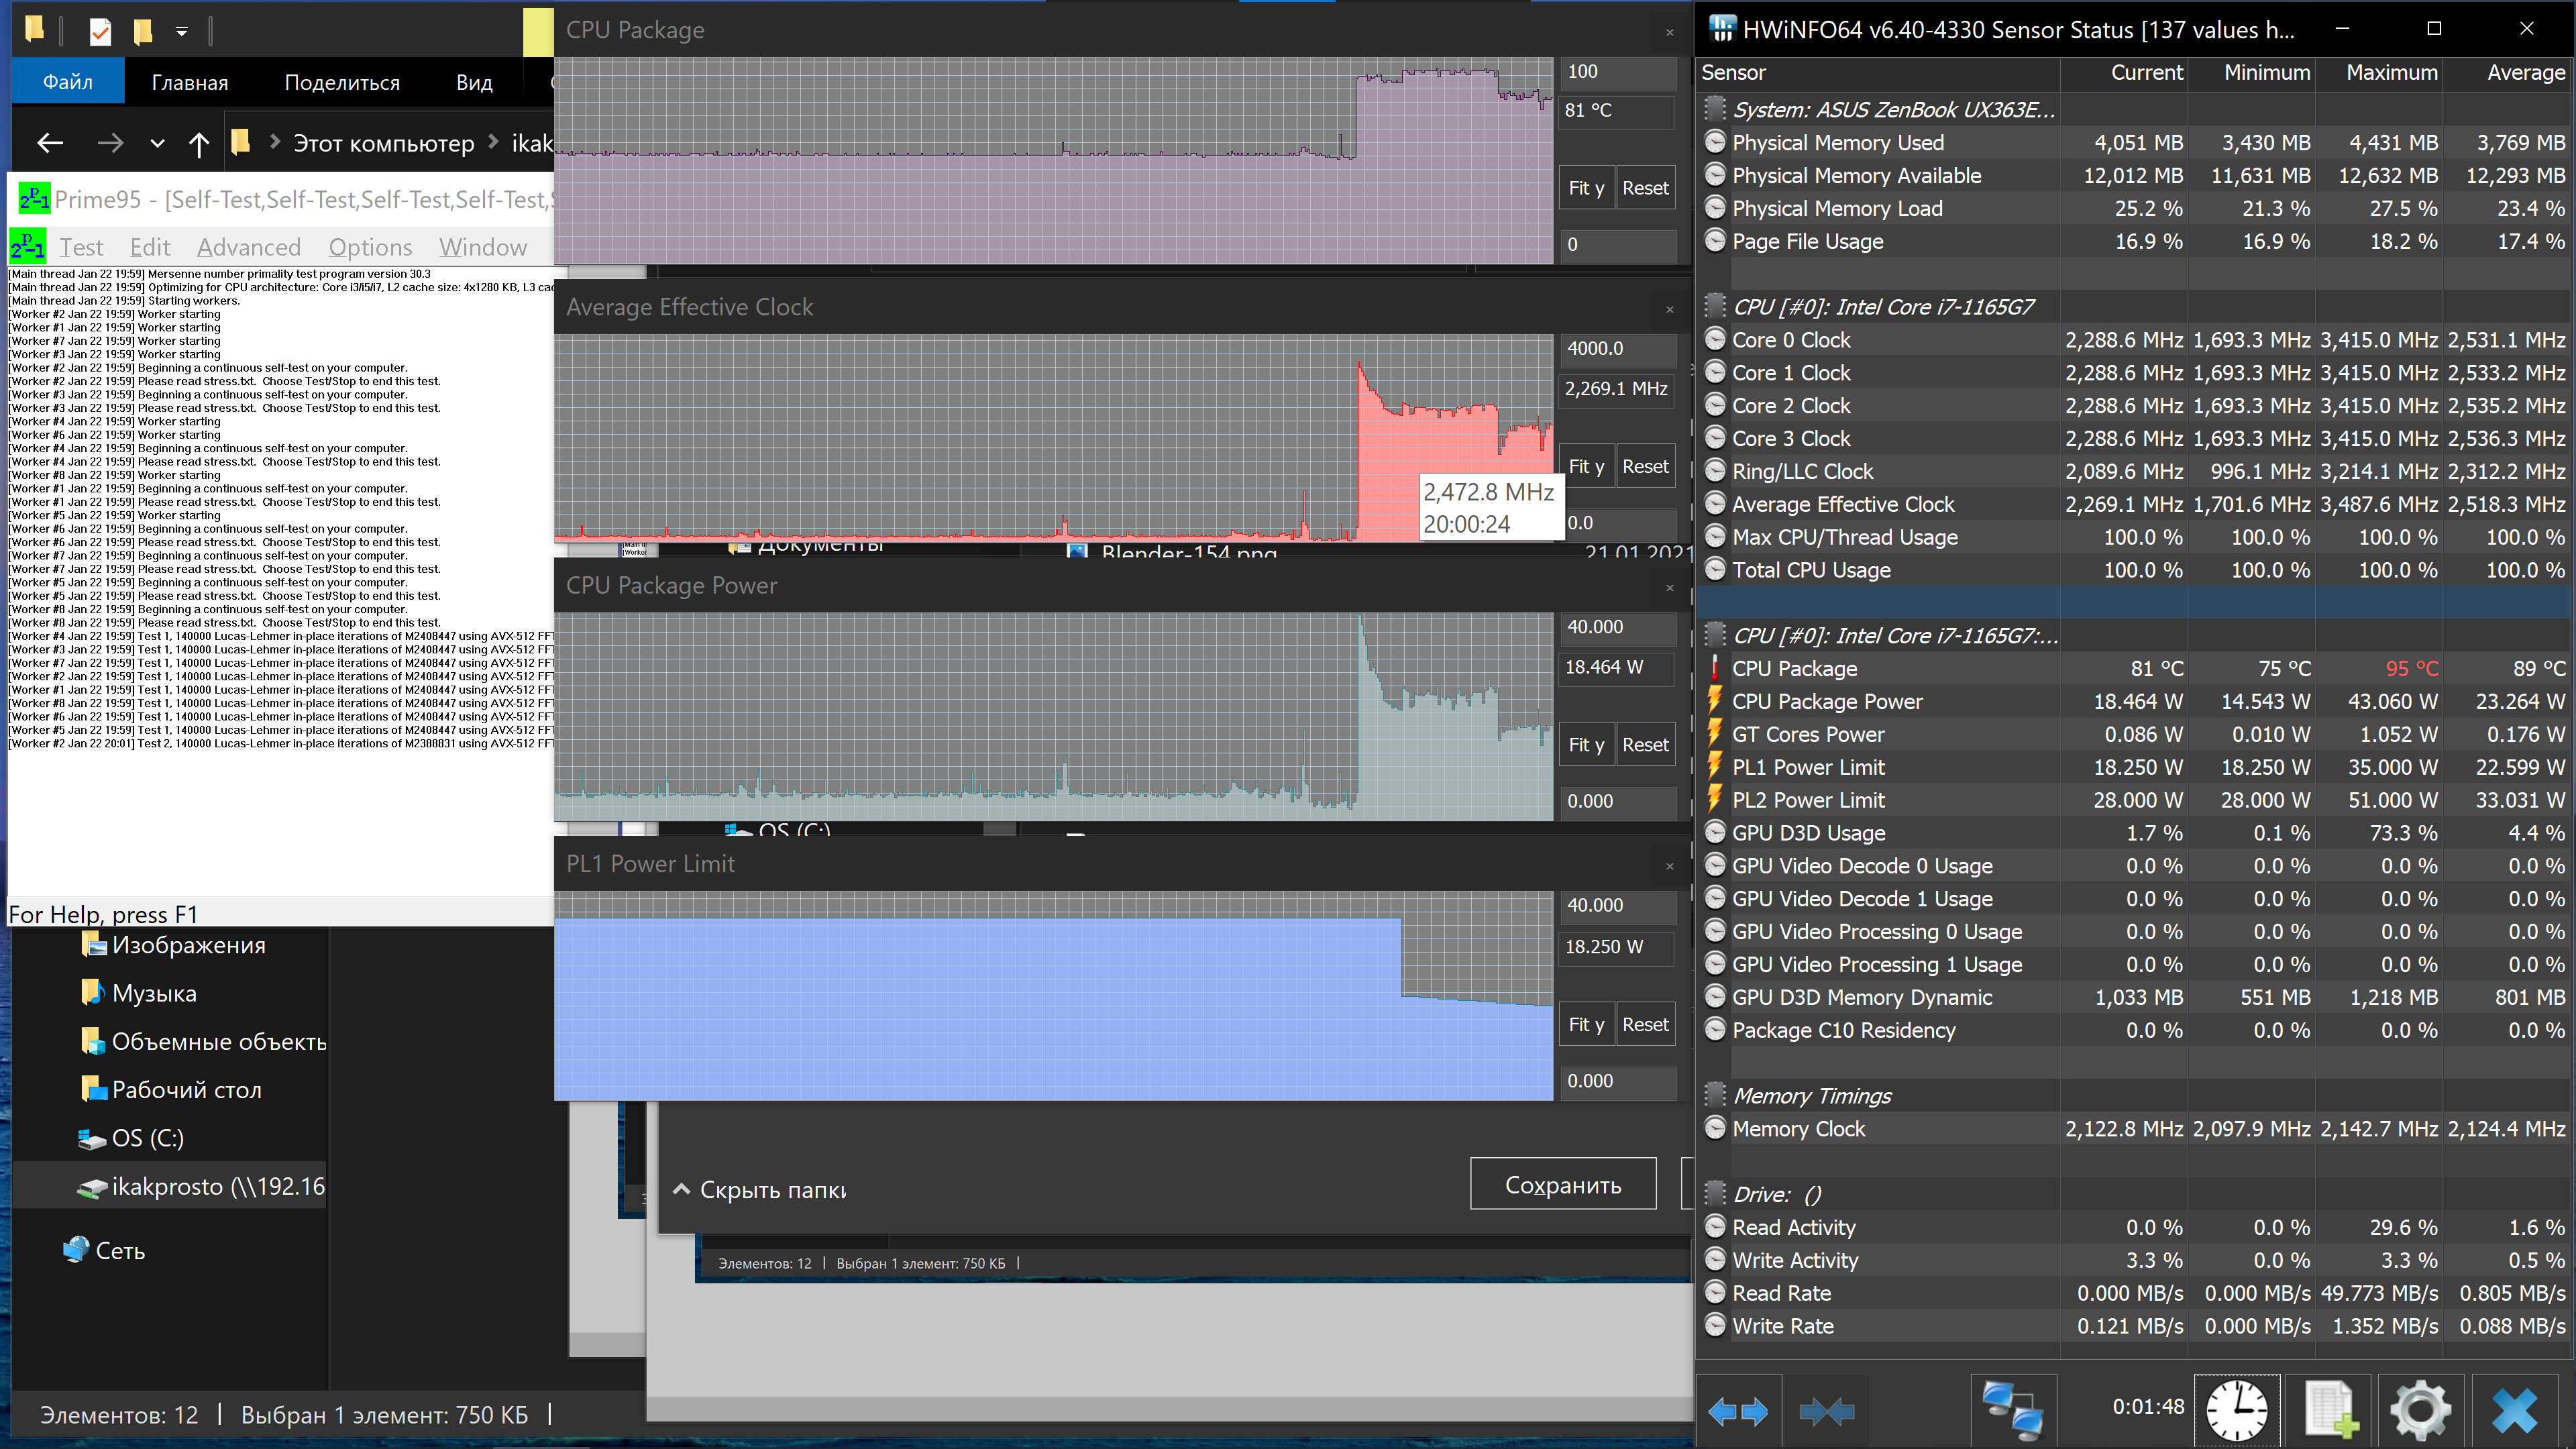The height and width of the screenshot is (1449, 2576).
Task: Click the Average column header in HWiNFO
Action: click(x=2508, y=73)
